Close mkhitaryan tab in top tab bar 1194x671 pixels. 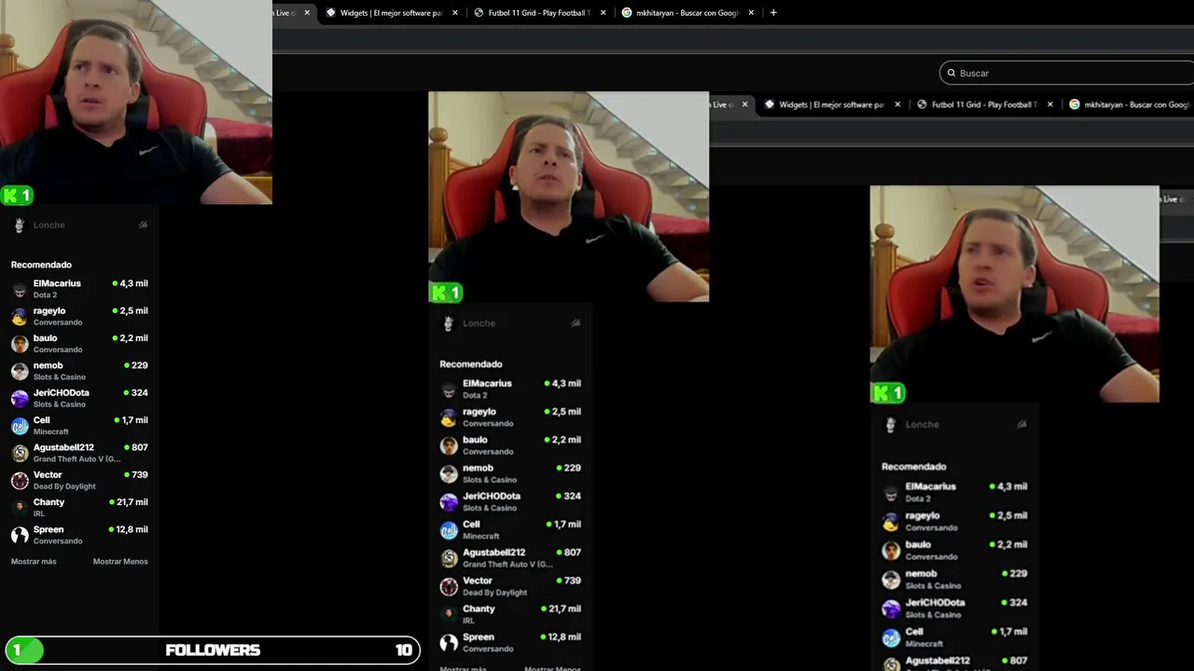751,13
